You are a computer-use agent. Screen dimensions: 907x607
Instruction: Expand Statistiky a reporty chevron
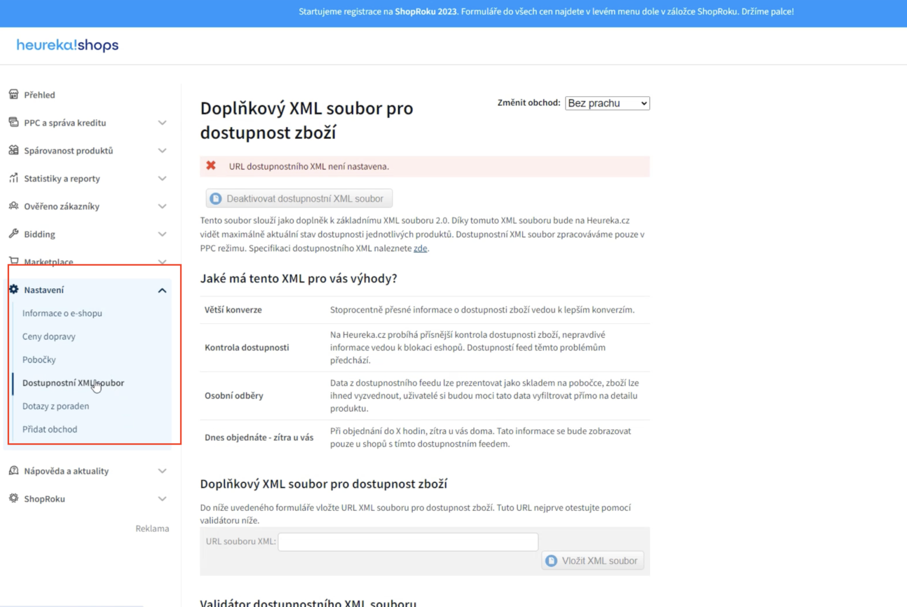[x=162, y=179]
